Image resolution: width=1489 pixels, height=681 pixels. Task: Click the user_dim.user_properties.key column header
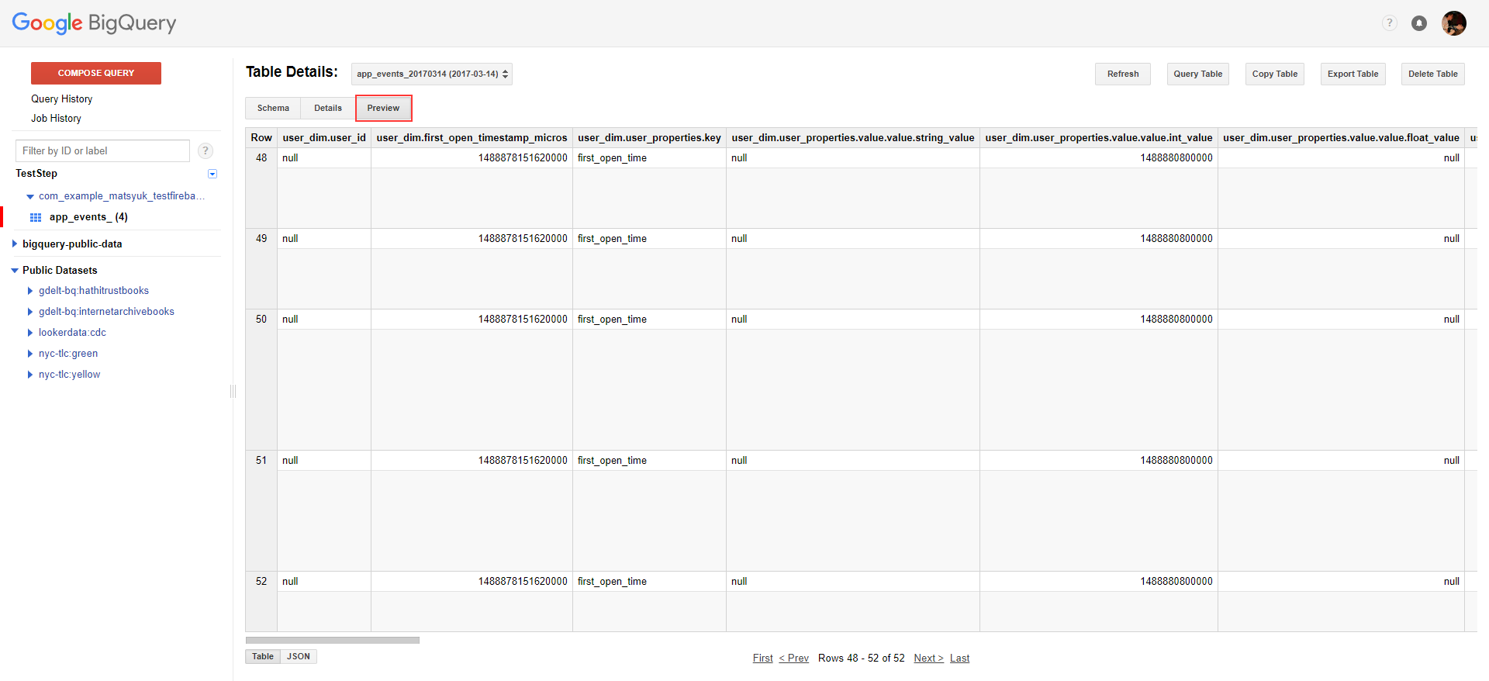[x=649, y=137]
